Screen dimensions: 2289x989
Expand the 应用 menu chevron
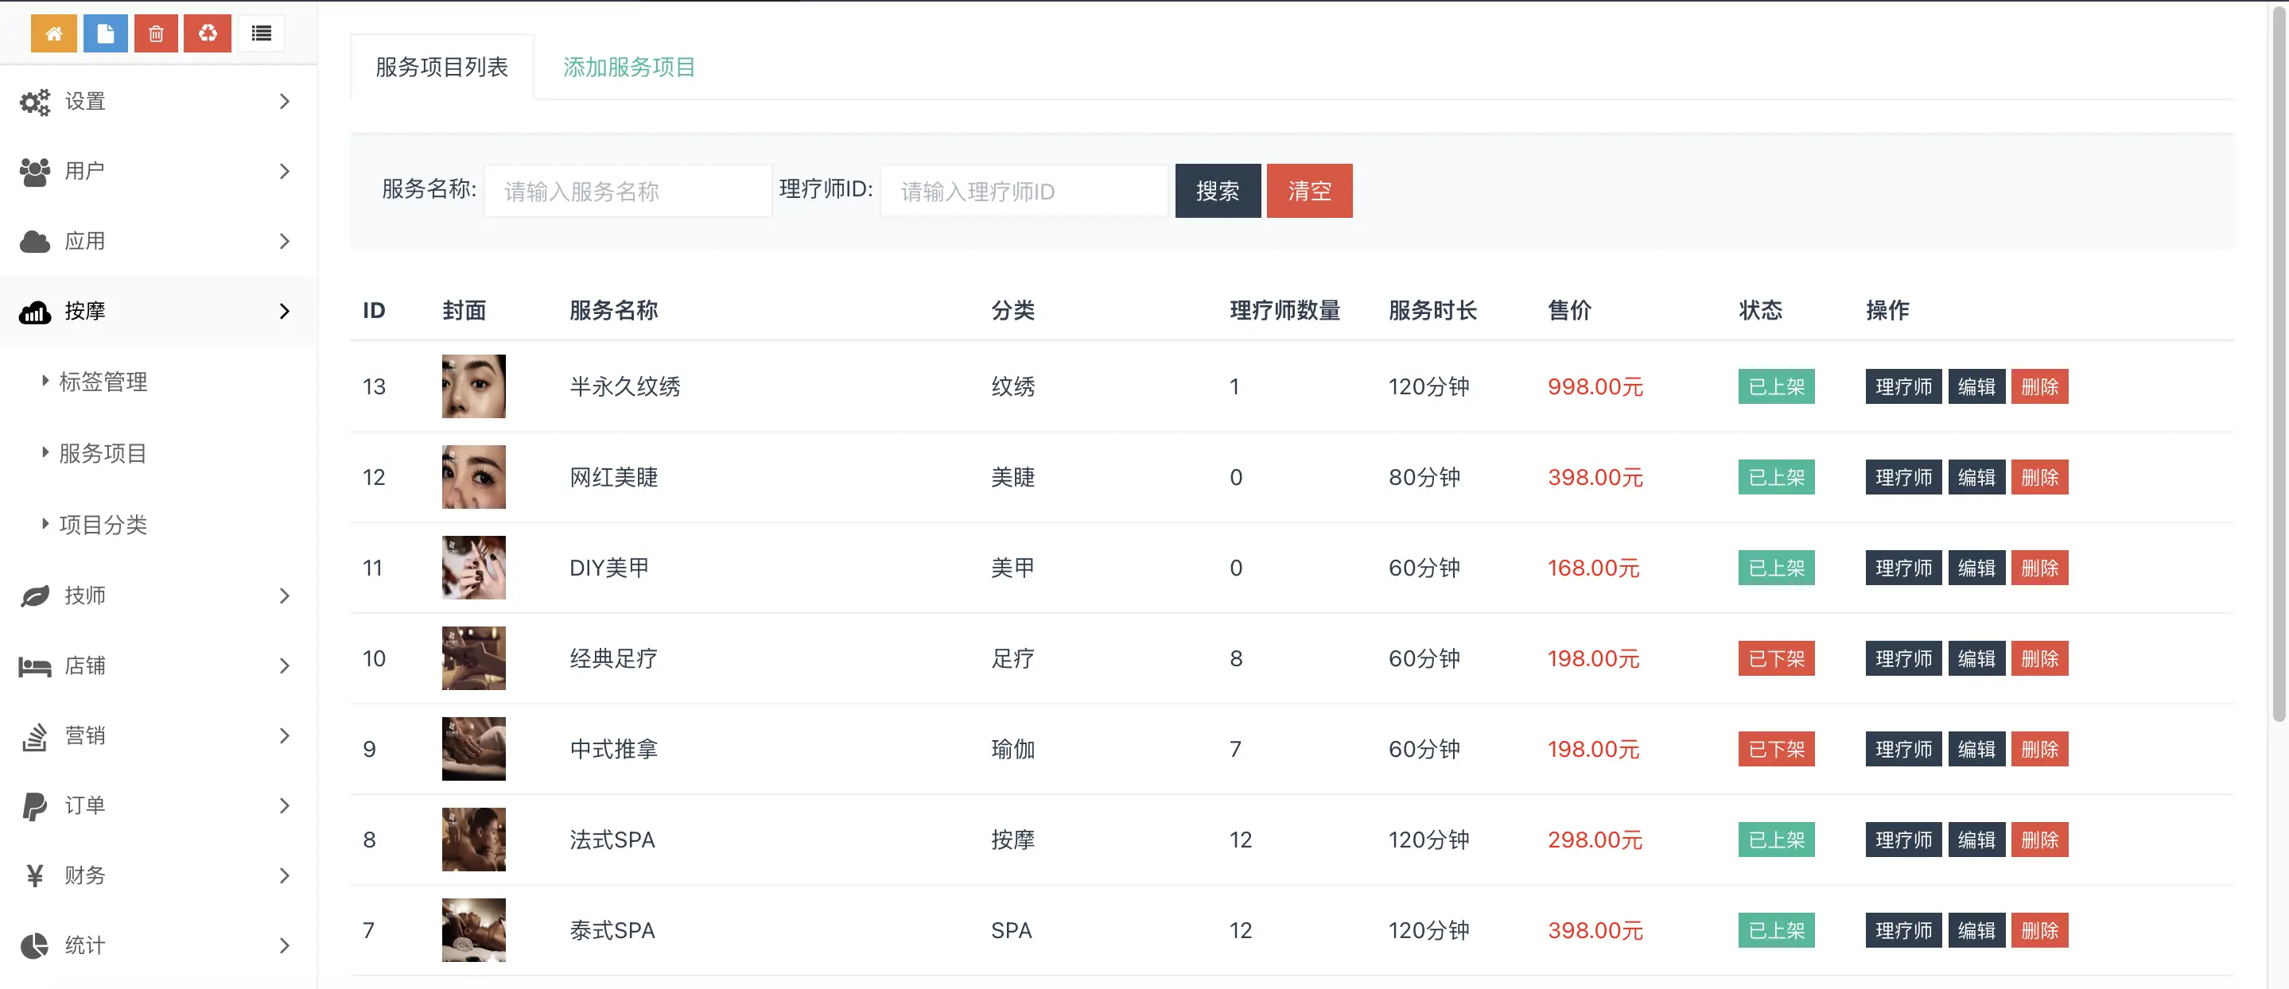(x=285, y=241)
